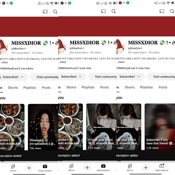Play 'if I was your mom!' short with 1.1K views
The image size is (175, 175).
coord(101,127)
